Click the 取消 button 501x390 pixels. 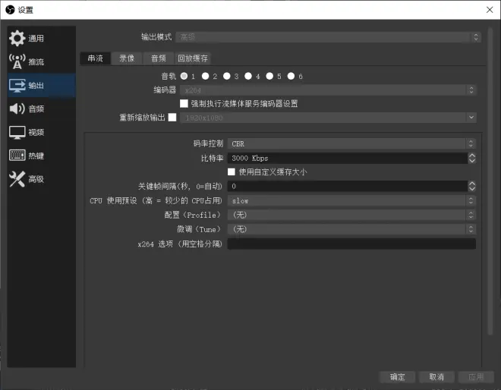(x=436, y=377)
